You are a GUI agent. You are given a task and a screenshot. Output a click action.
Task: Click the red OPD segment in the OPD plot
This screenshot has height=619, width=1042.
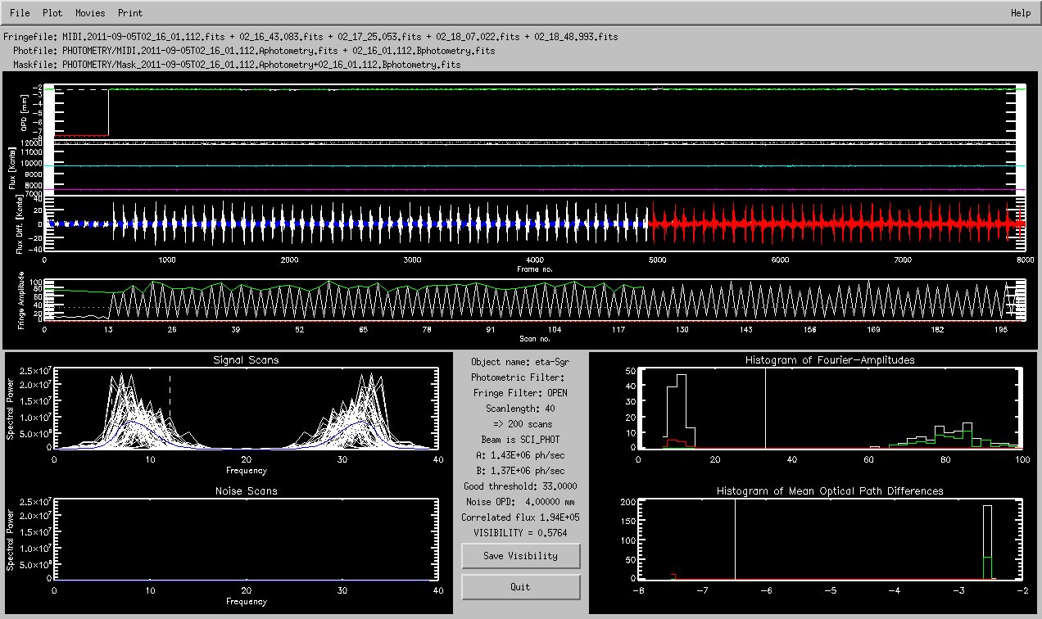coord(76,135)
